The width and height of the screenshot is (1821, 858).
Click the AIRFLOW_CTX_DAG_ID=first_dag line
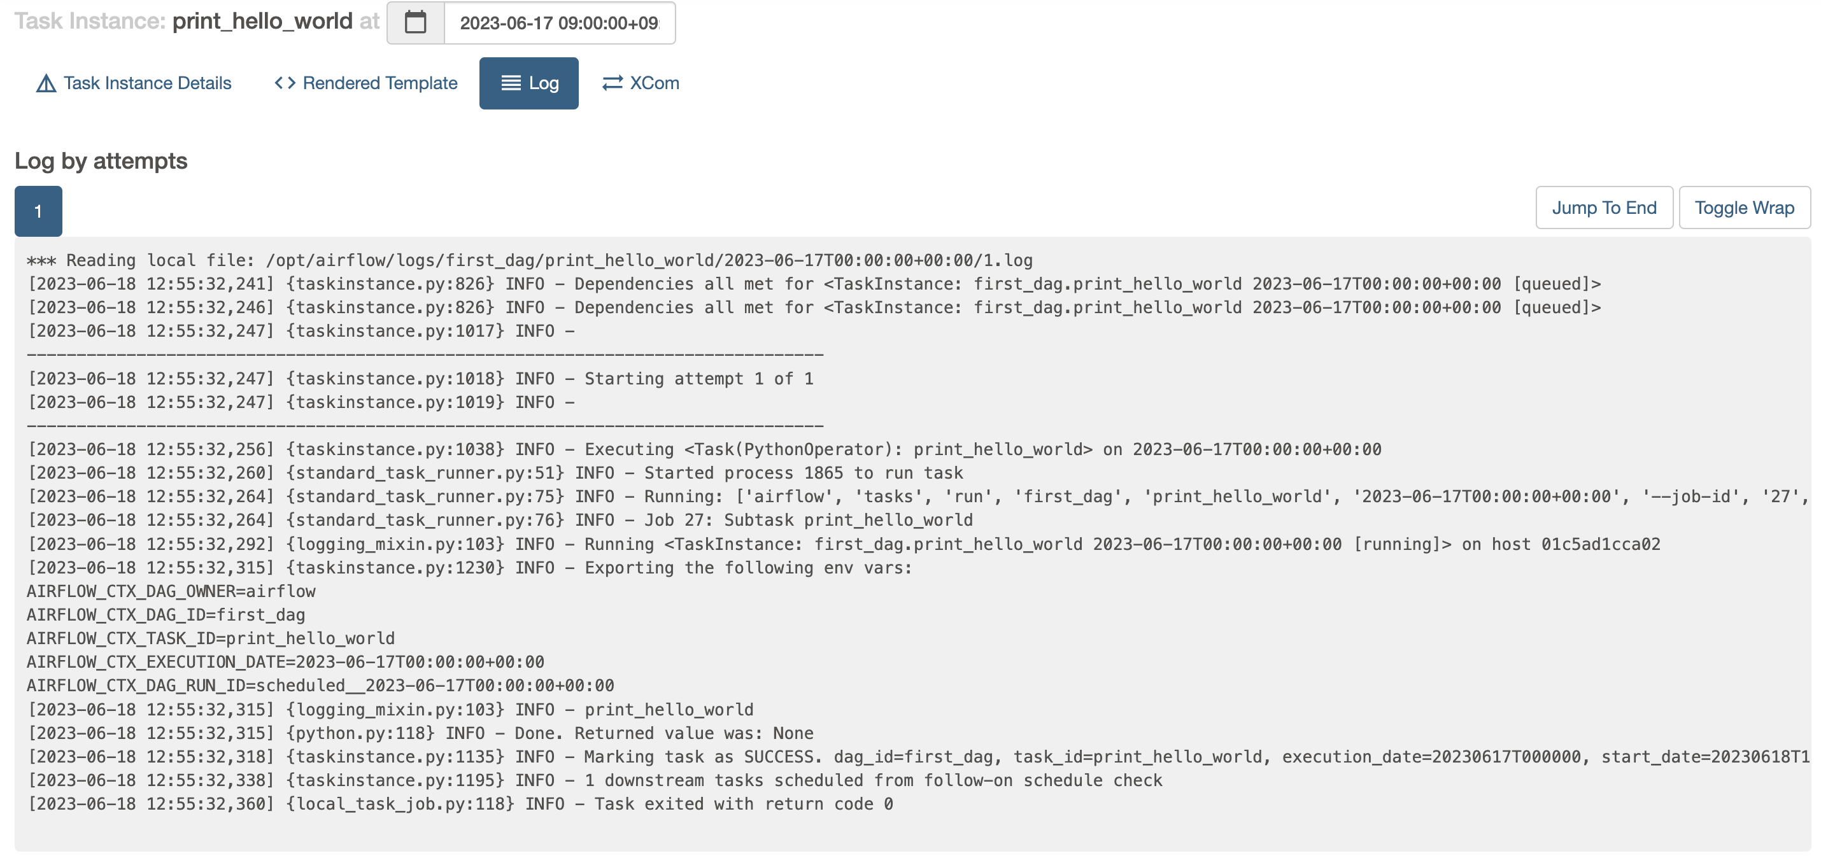pyautogui.click(x=166, y=615)
